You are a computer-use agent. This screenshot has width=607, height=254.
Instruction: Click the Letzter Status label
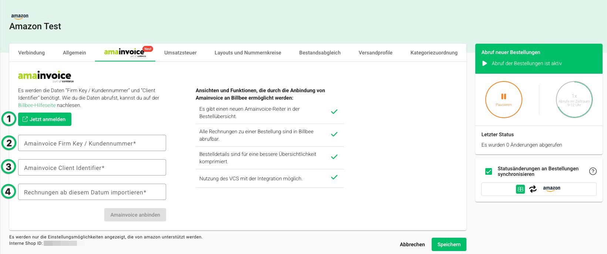coord(498,134)
